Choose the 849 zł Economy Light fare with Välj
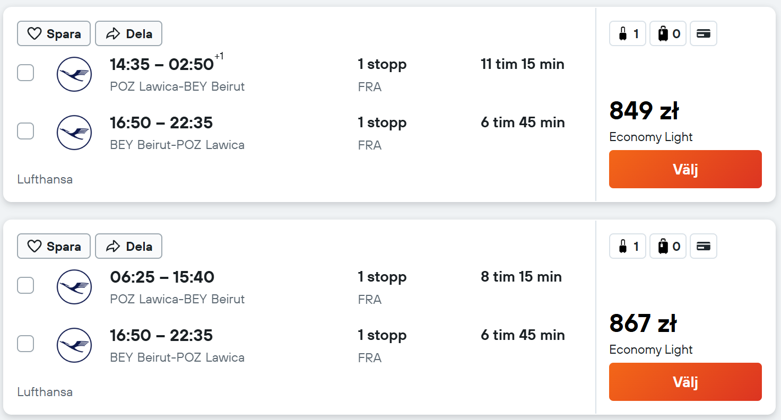 pyautogui.click(x=685, y=169)
